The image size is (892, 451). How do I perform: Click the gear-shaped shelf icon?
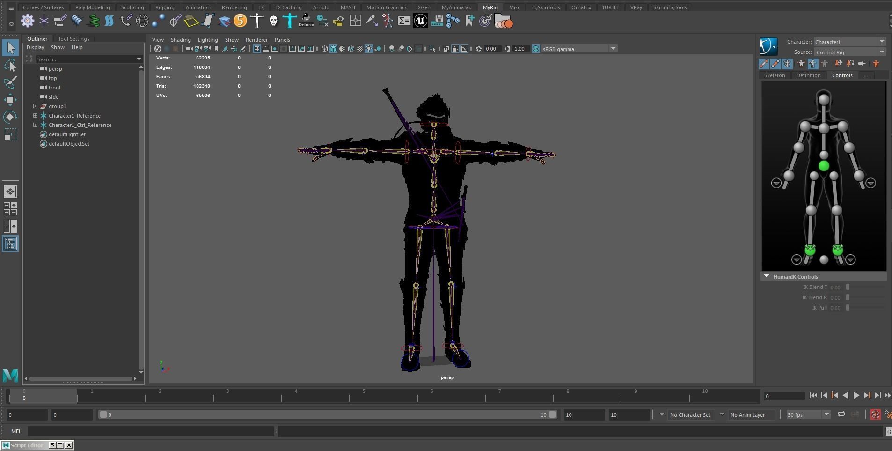pyautogui.click(x=28, y=21)
